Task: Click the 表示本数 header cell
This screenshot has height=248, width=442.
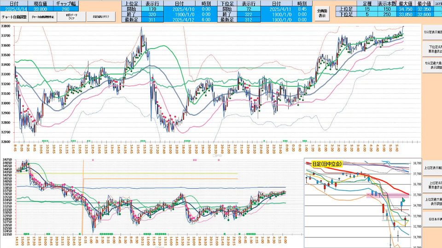Action: tap(387, 4)
